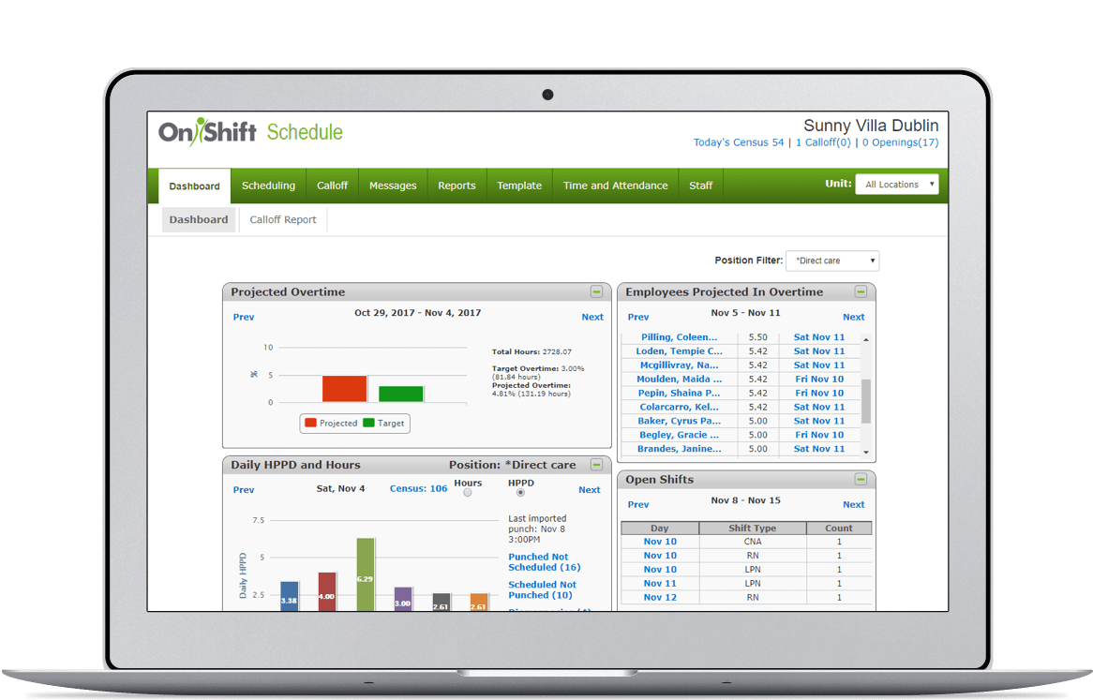Select the HPPD radio button
Screen dimensions: 1093x700
pos(520,493)
